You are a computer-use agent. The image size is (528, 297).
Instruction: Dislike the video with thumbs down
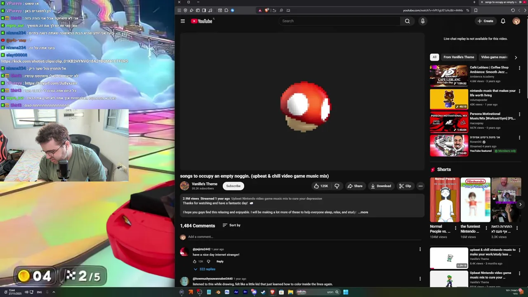337,186
